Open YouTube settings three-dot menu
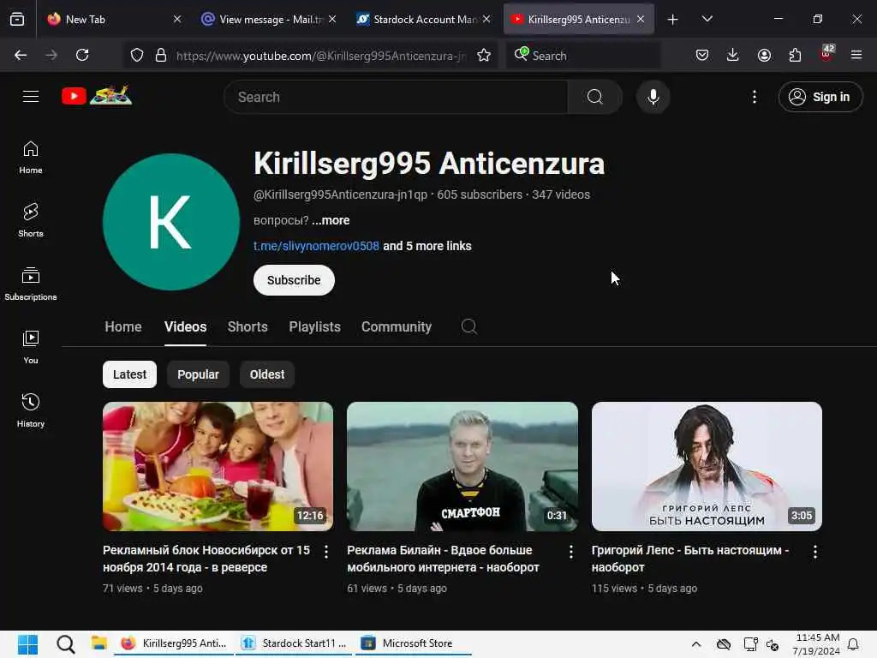Viewport: 877px width, 658px height. (x=754, y=97)
